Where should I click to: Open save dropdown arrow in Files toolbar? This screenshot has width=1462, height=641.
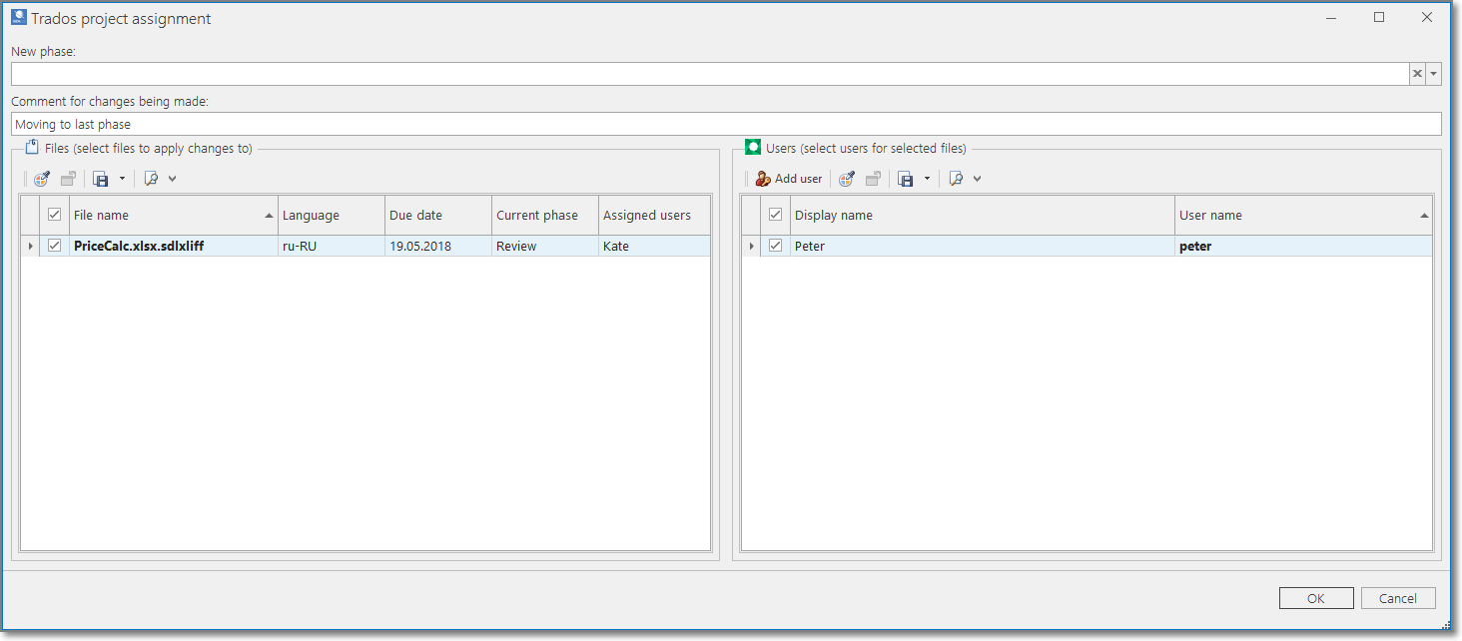122,179
